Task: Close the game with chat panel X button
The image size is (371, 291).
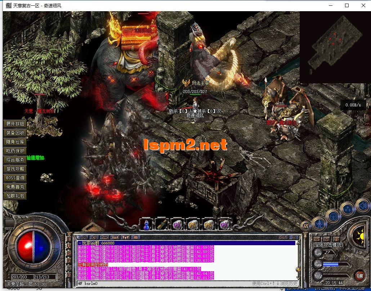Action: tap(294, 238)
